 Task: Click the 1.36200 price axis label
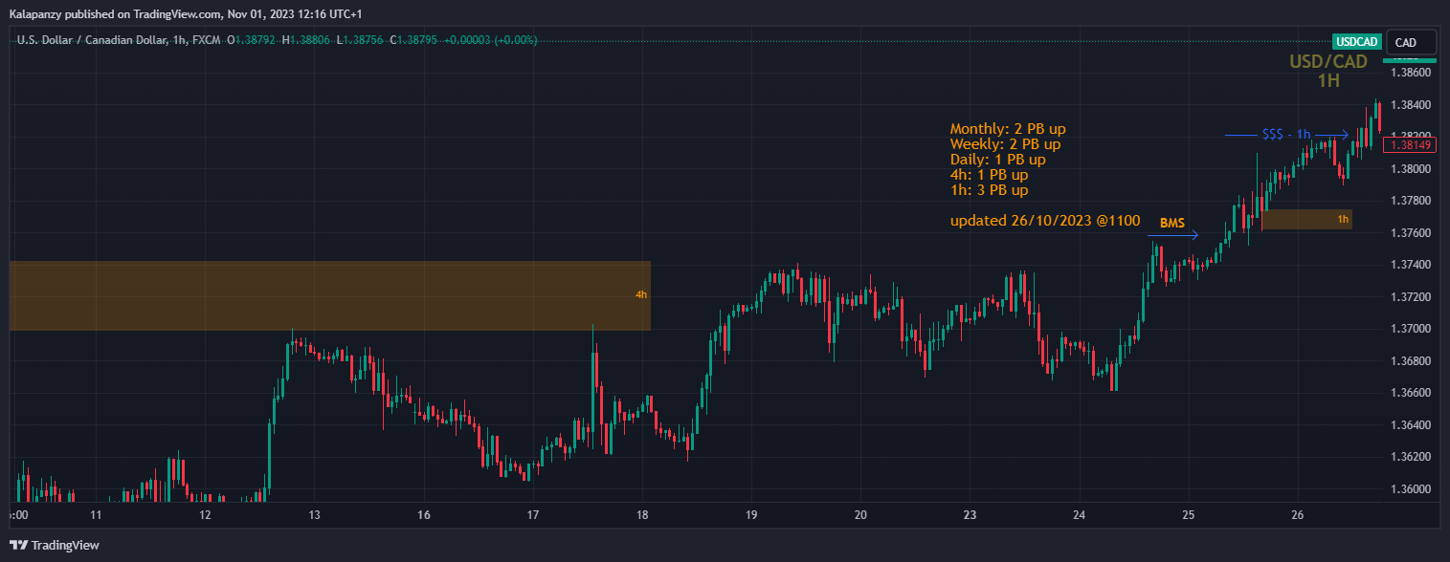tap(1411, 457)
